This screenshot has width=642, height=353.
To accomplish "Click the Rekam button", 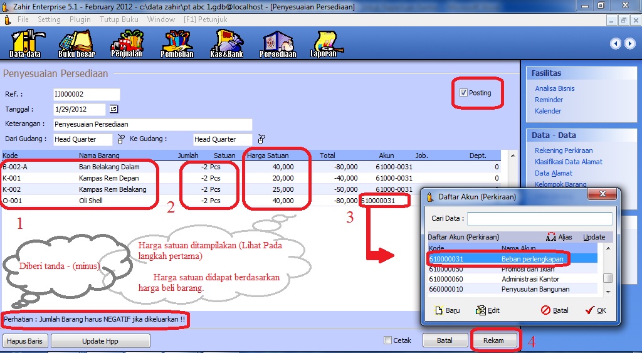I will [x=495, y=340].
